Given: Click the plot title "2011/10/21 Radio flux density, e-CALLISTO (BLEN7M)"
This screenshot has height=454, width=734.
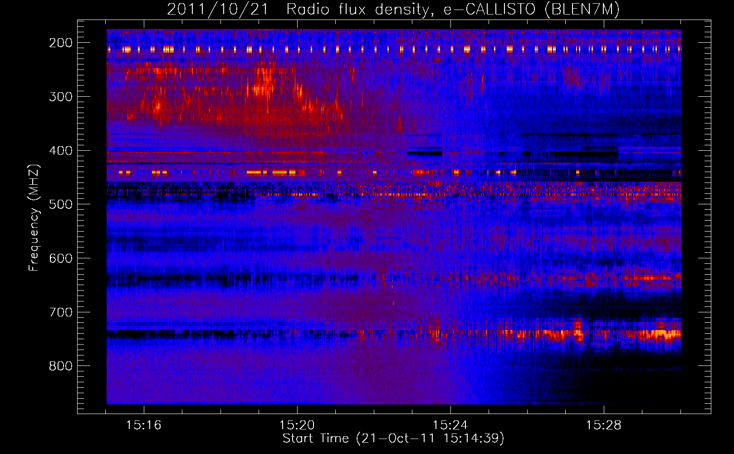Looking at the screenshot, I should tap(393, 9).
